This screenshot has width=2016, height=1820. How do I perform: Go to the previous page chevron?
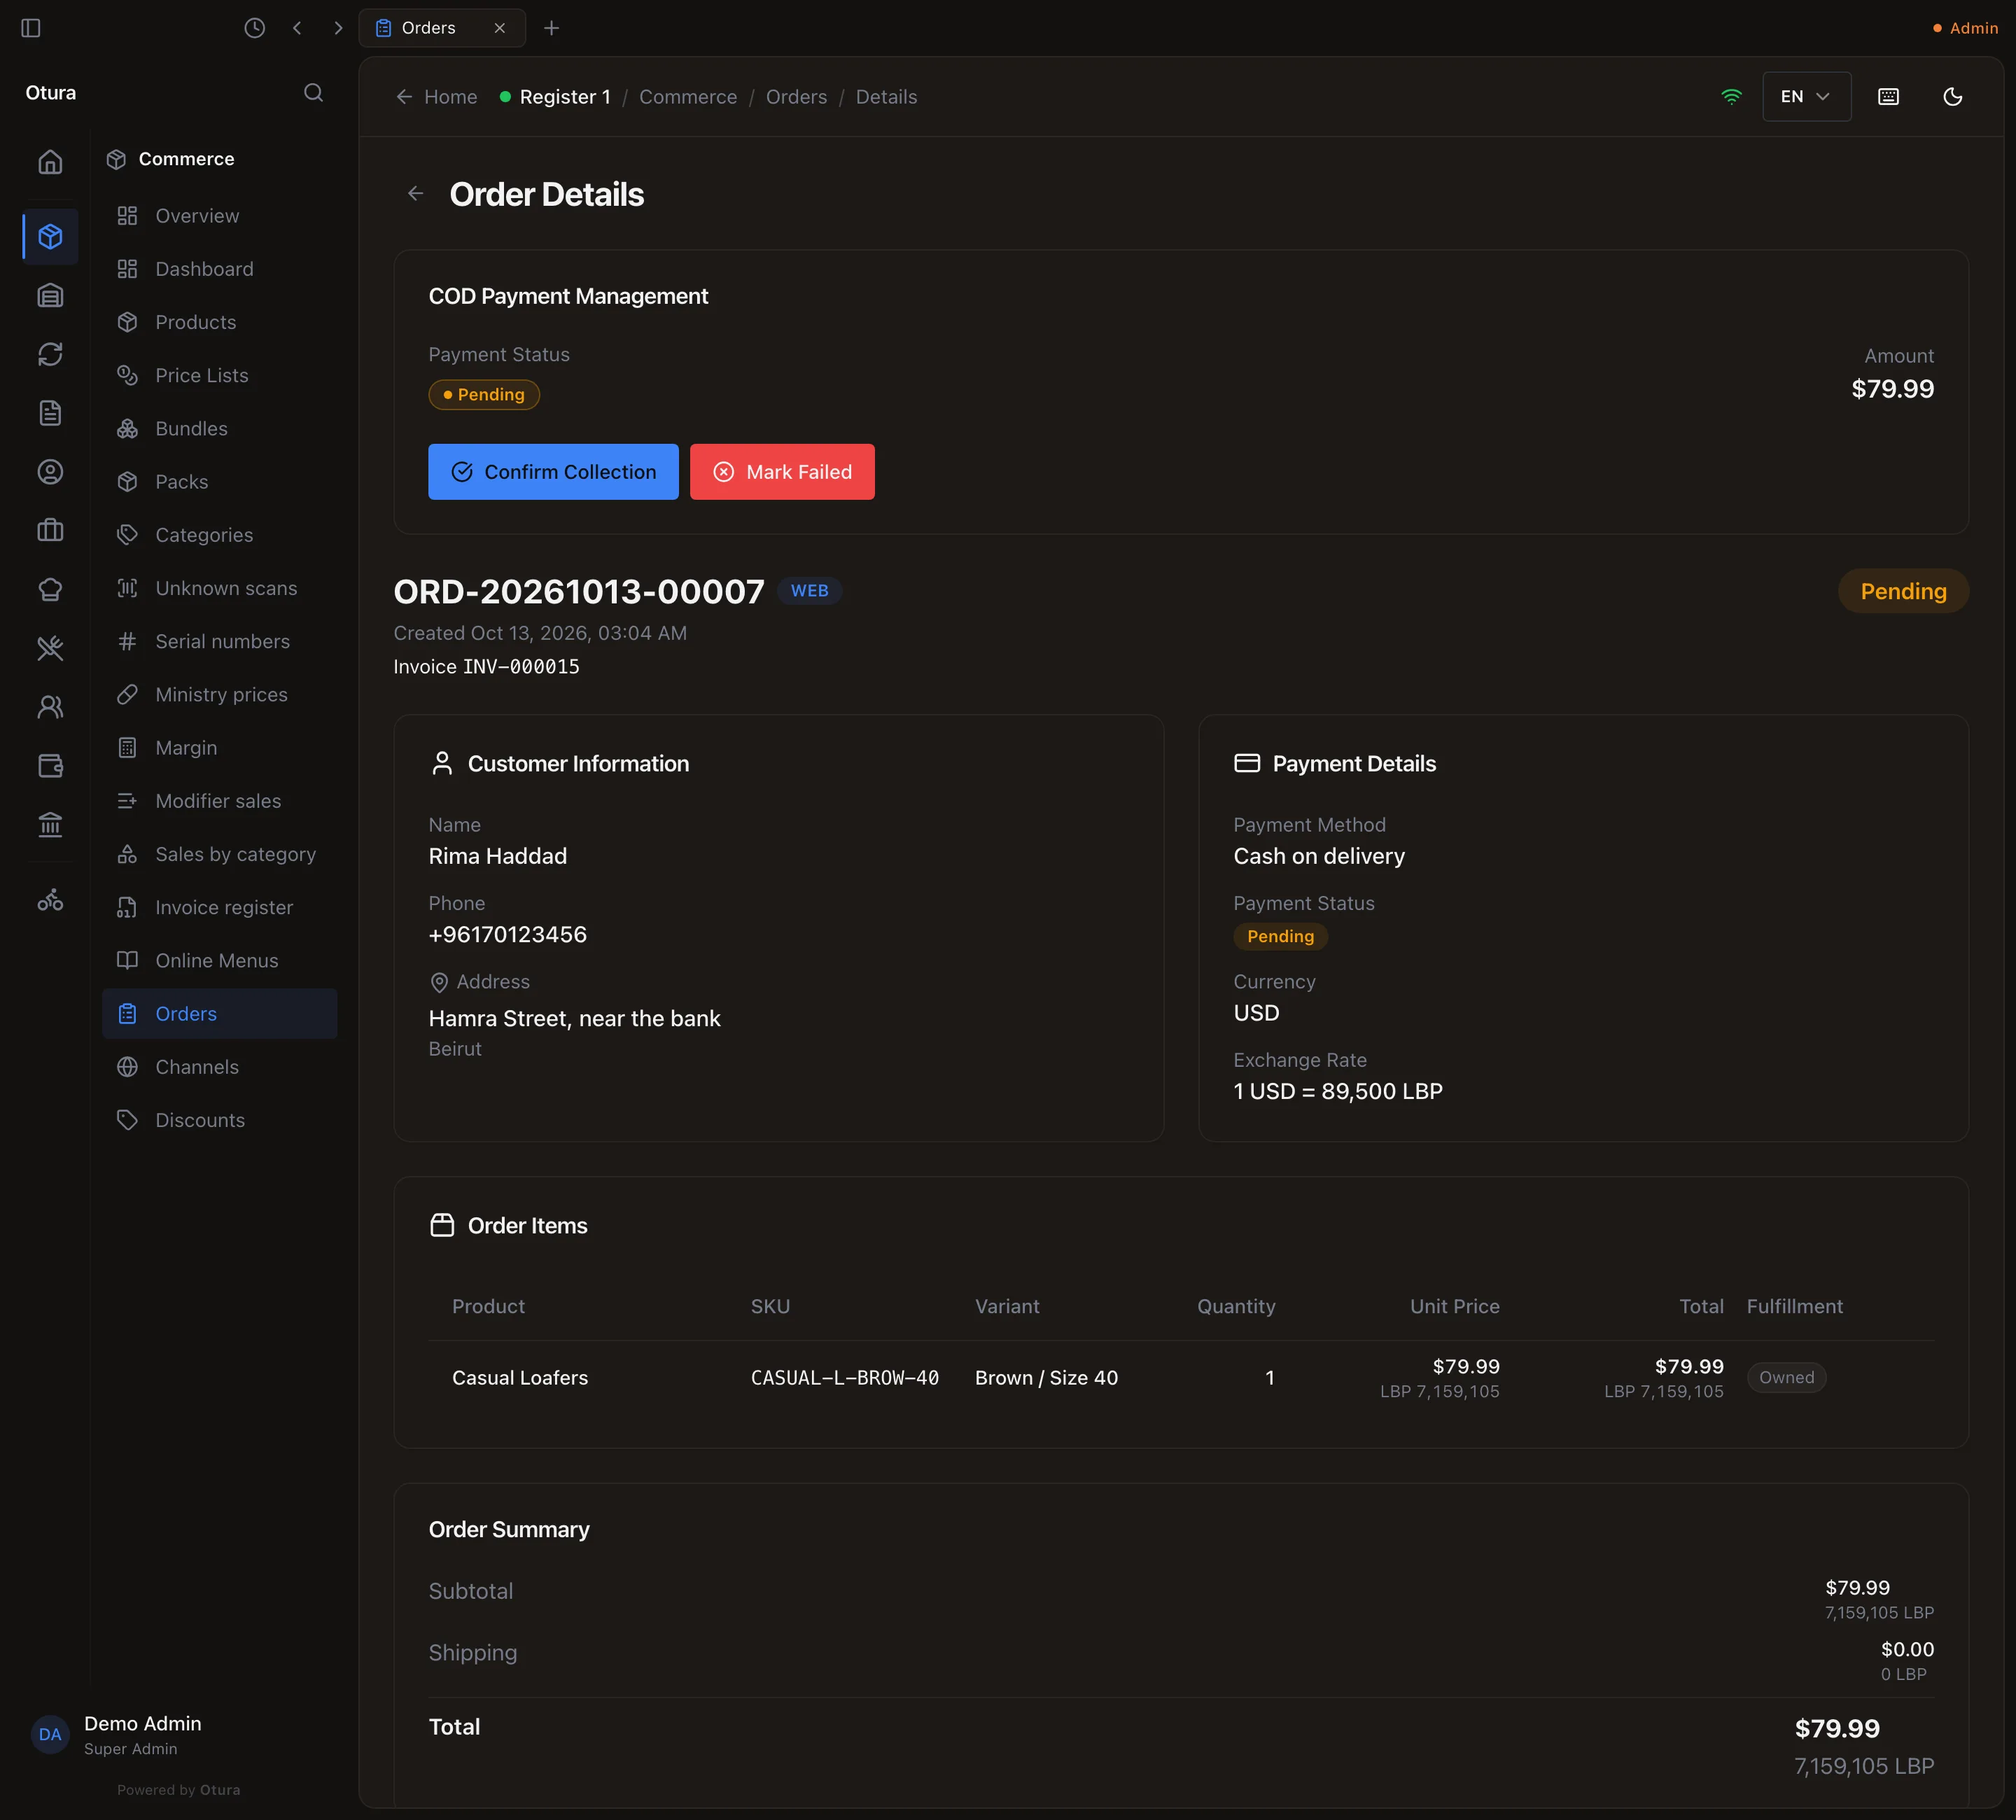point(297,28)
